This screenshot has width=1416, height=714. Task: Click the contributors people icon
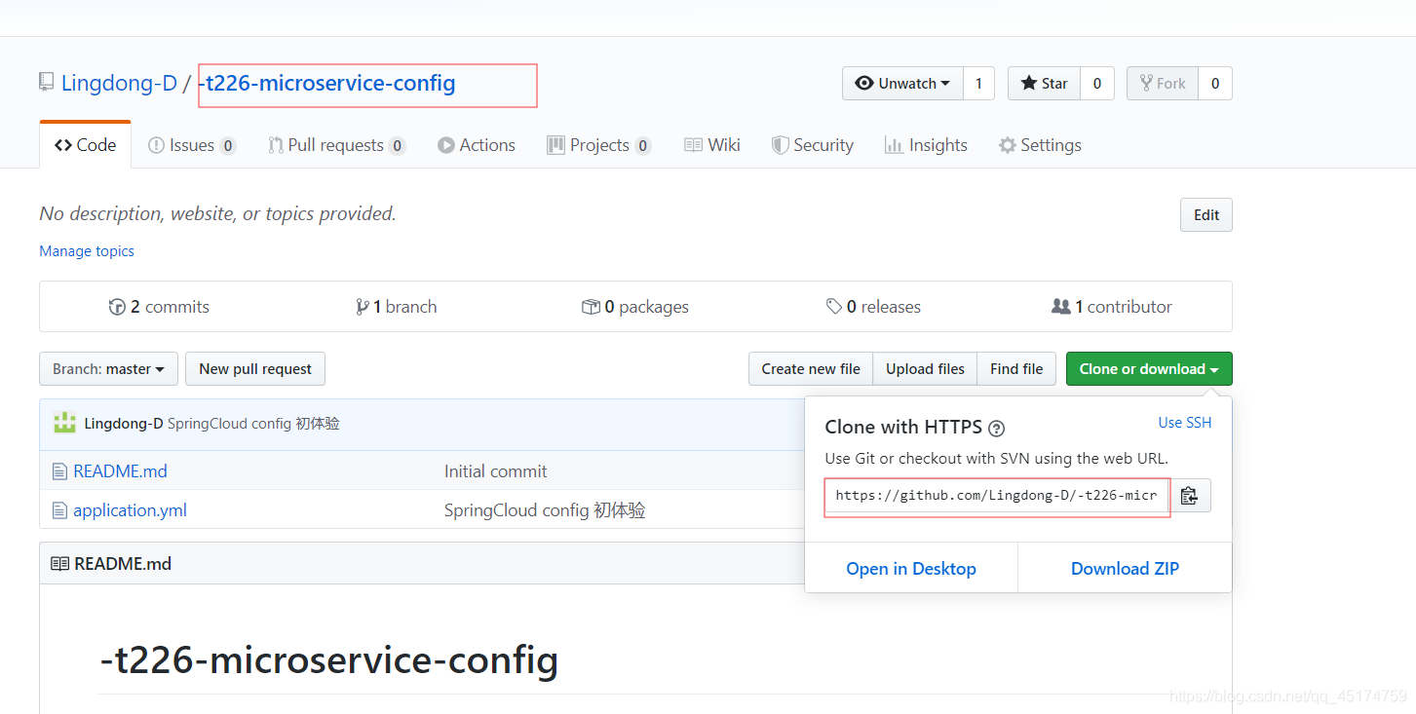1061,307
